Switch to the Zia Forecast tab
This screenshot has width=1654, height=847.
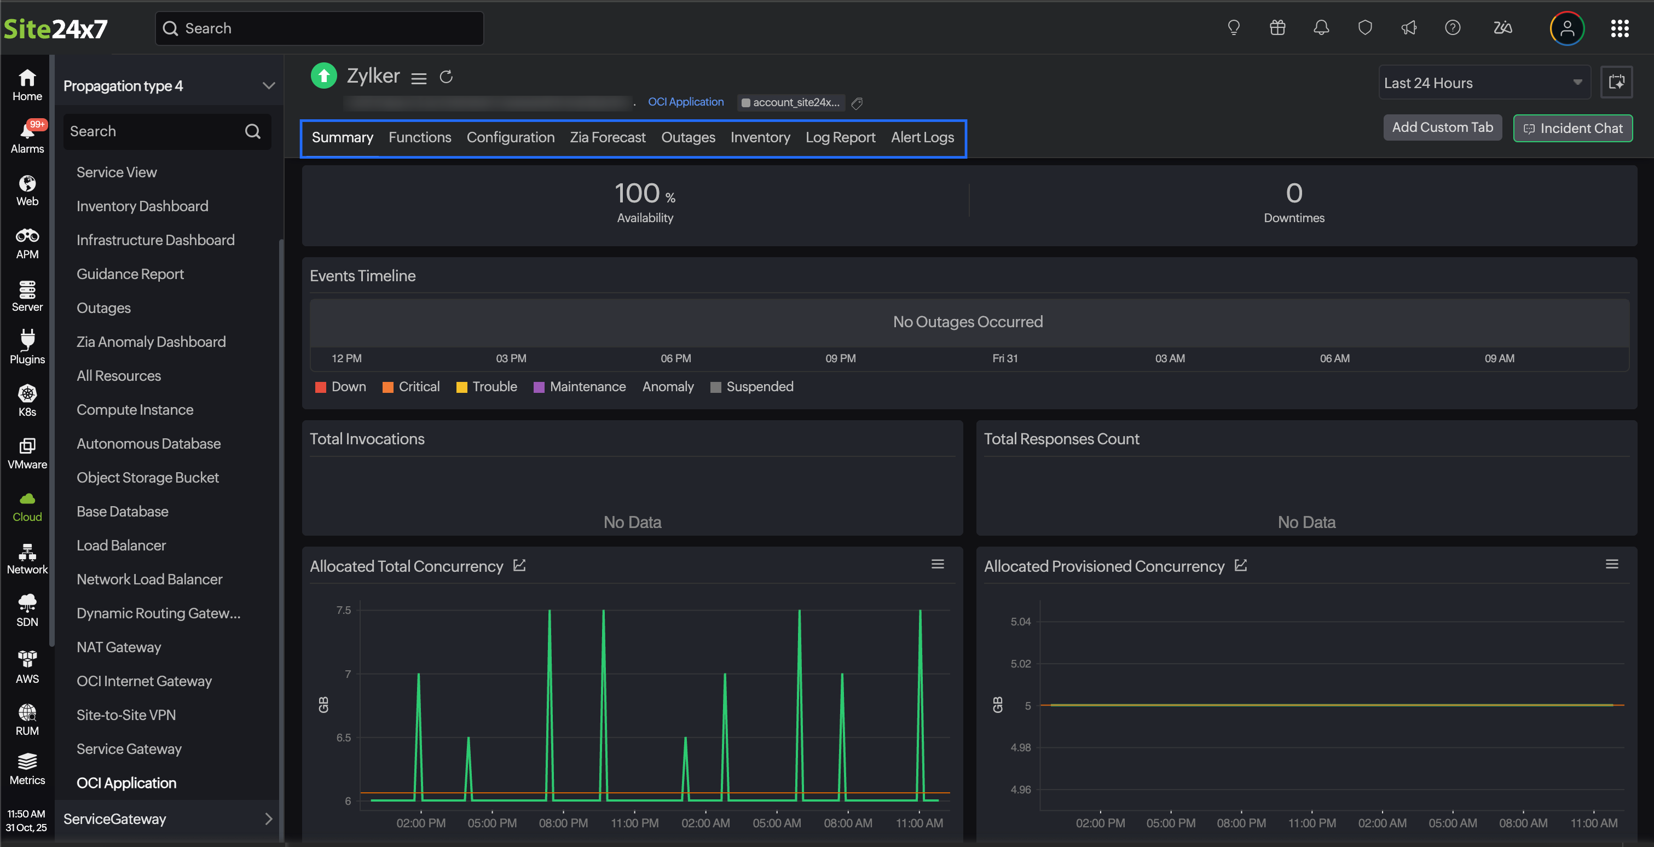pos(608,137)
